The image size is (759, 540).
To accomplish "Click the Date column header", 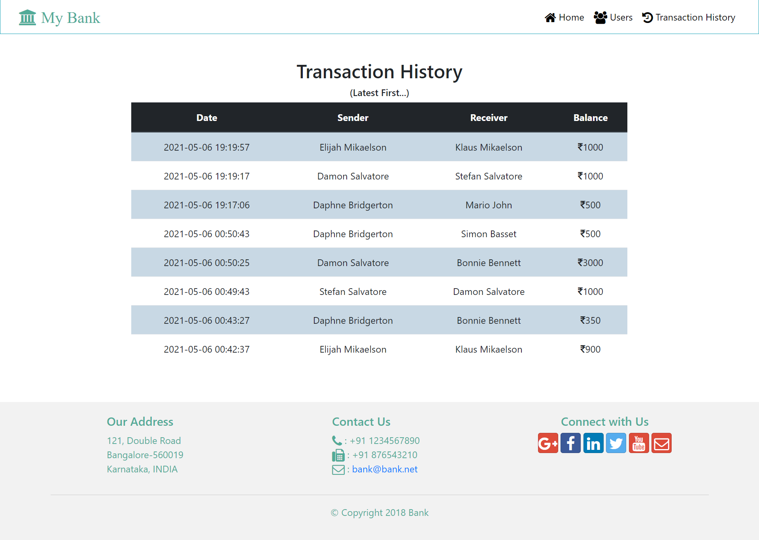I will (206, 117).
